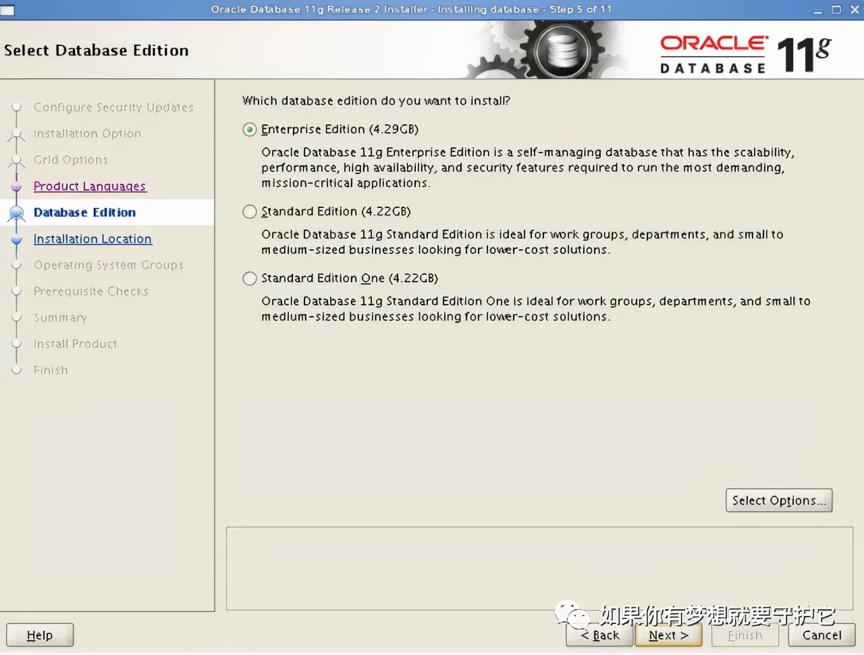Pick Standard Edition One radio button
Image resolution: width=864 pixels, height=655 pixels.
click(250, 279)
